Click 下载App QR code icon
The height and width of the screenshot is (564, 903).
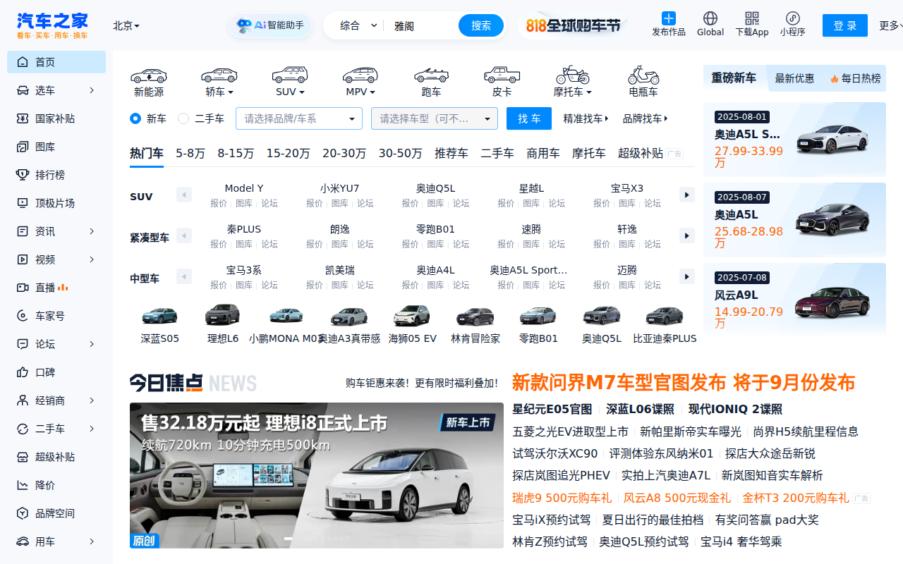tap(752, 18)
